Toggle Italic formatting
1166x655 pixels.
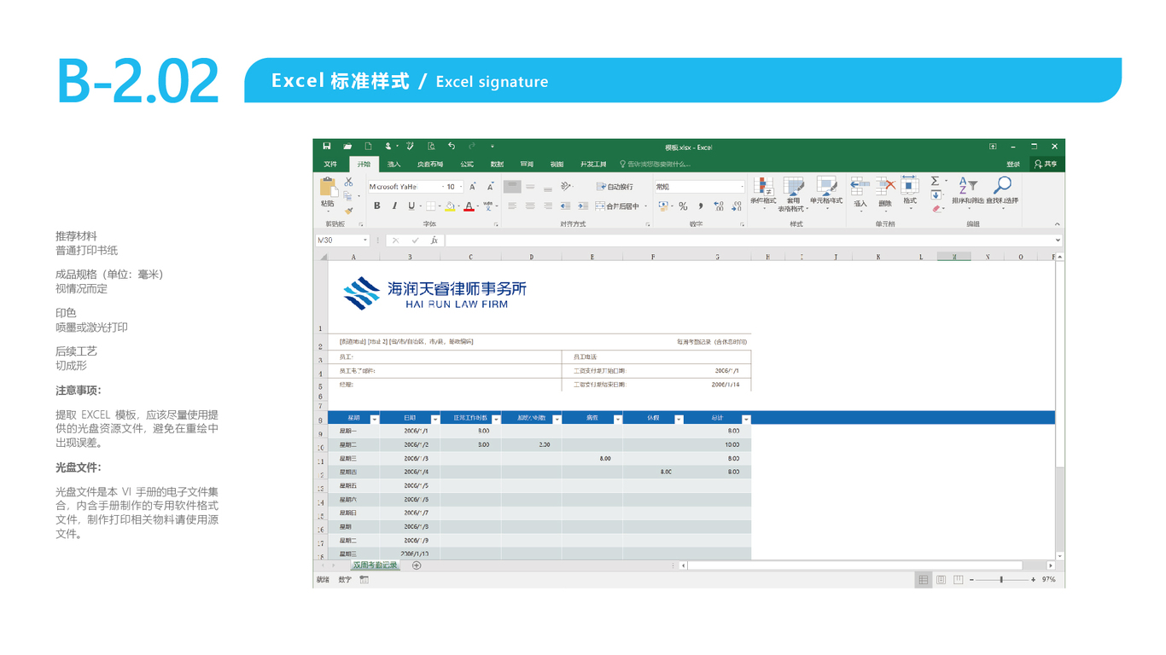394,206
